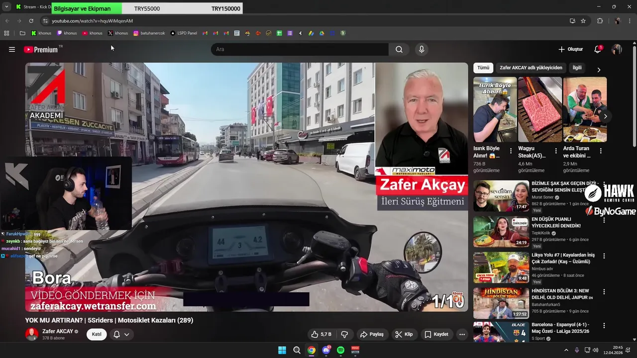Open BİZİMLE ŞAK ŞAK GEÇEN DİZİ video title
Viewport: 637px width, 358px height.
pyautogui.click(x=565, y=186)
